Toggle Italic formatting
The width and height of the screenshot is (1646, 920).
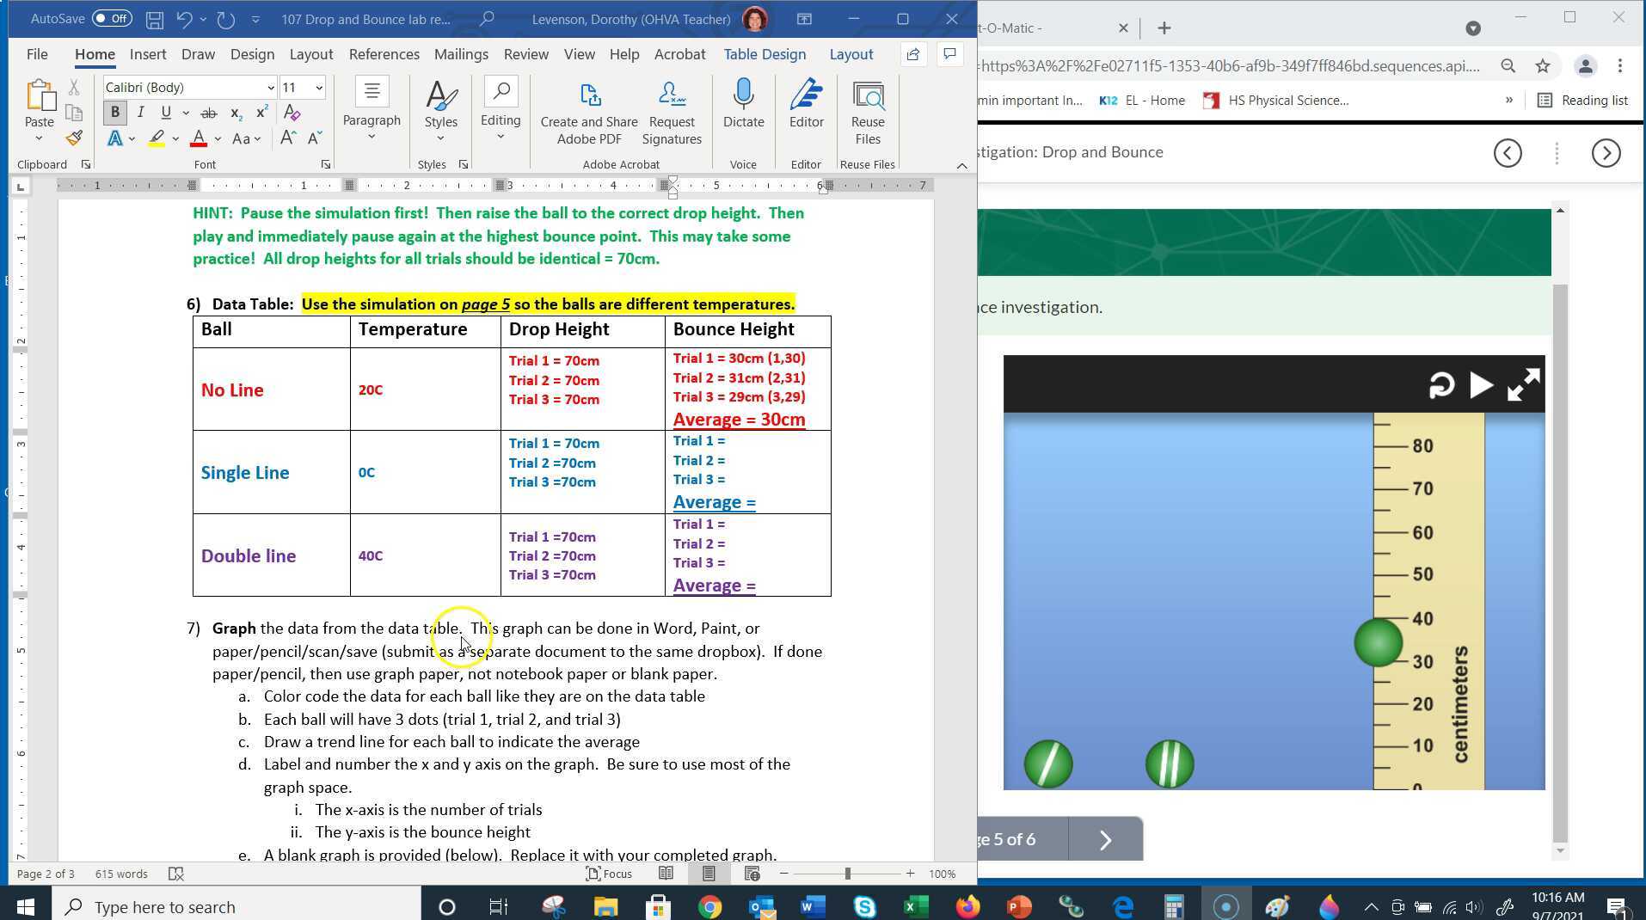[140, 113]
